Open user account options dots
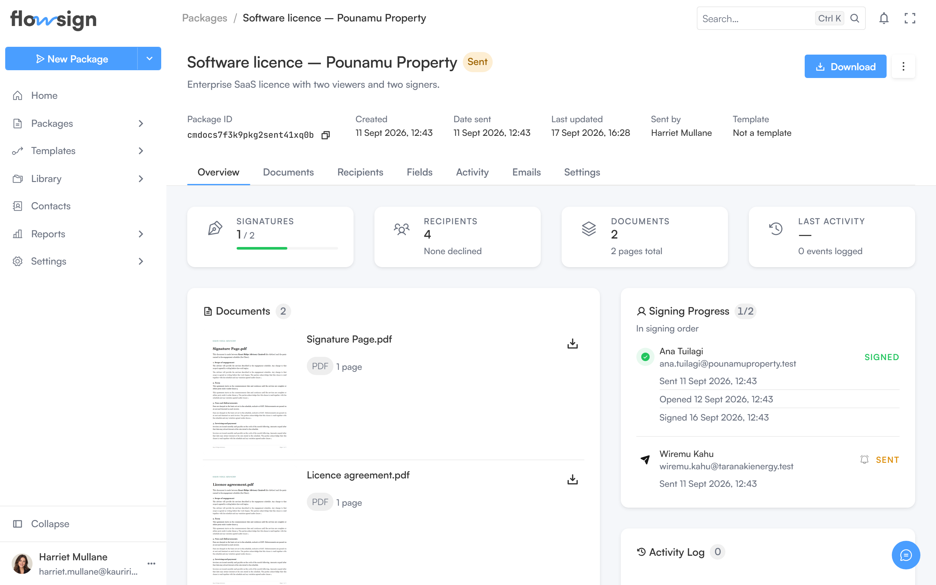The height and width of the screenshot is (585, 936). 151,564
